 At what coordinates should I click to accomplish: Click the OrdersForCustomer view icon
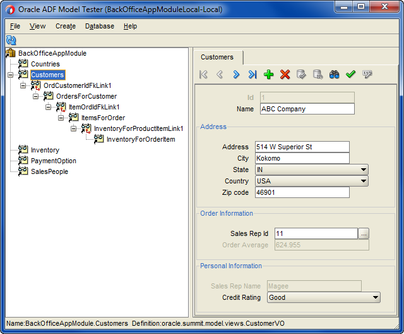tap(48, 96)
